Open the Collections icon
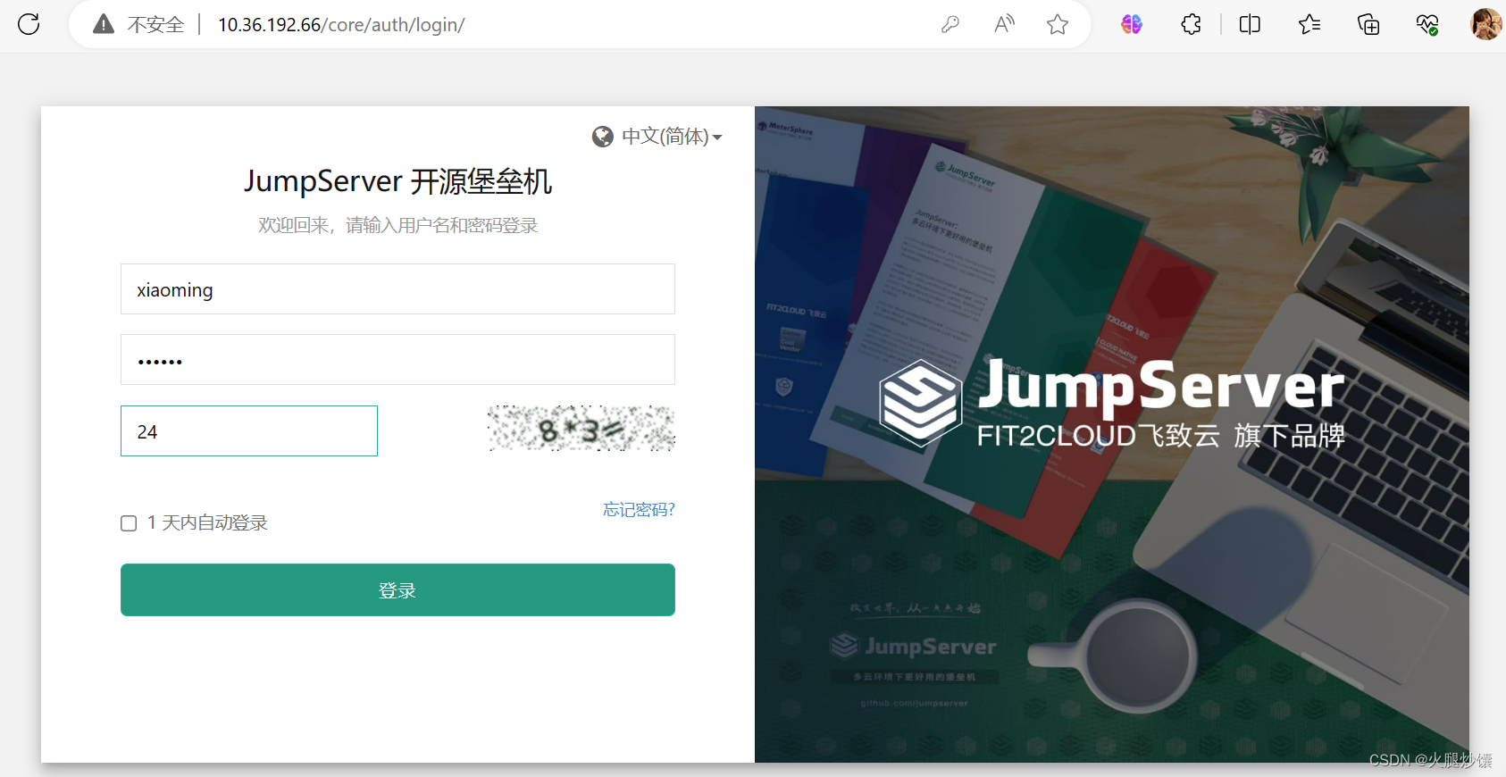 pos(1368,24)
